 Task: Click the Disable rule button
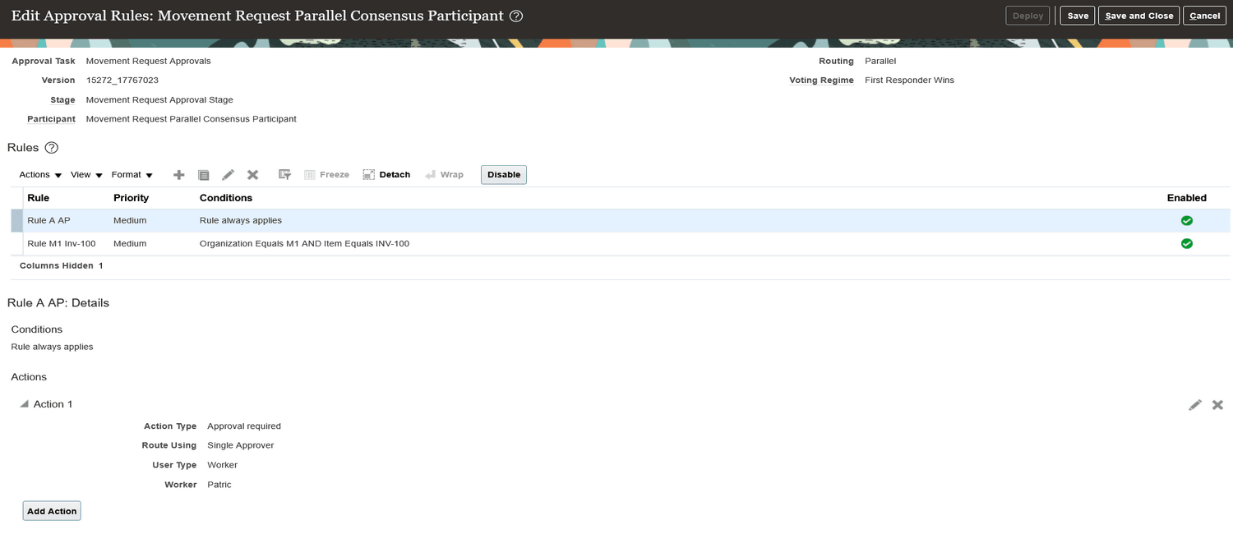(x=504, y=175)
